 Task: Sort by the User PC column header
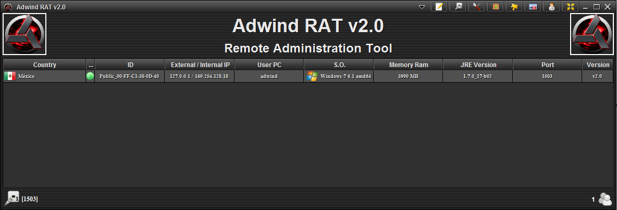(x=269, y=65)
